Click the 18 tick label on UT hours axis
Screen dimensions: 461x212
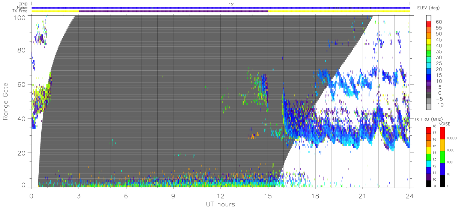(x=315, y=196)
